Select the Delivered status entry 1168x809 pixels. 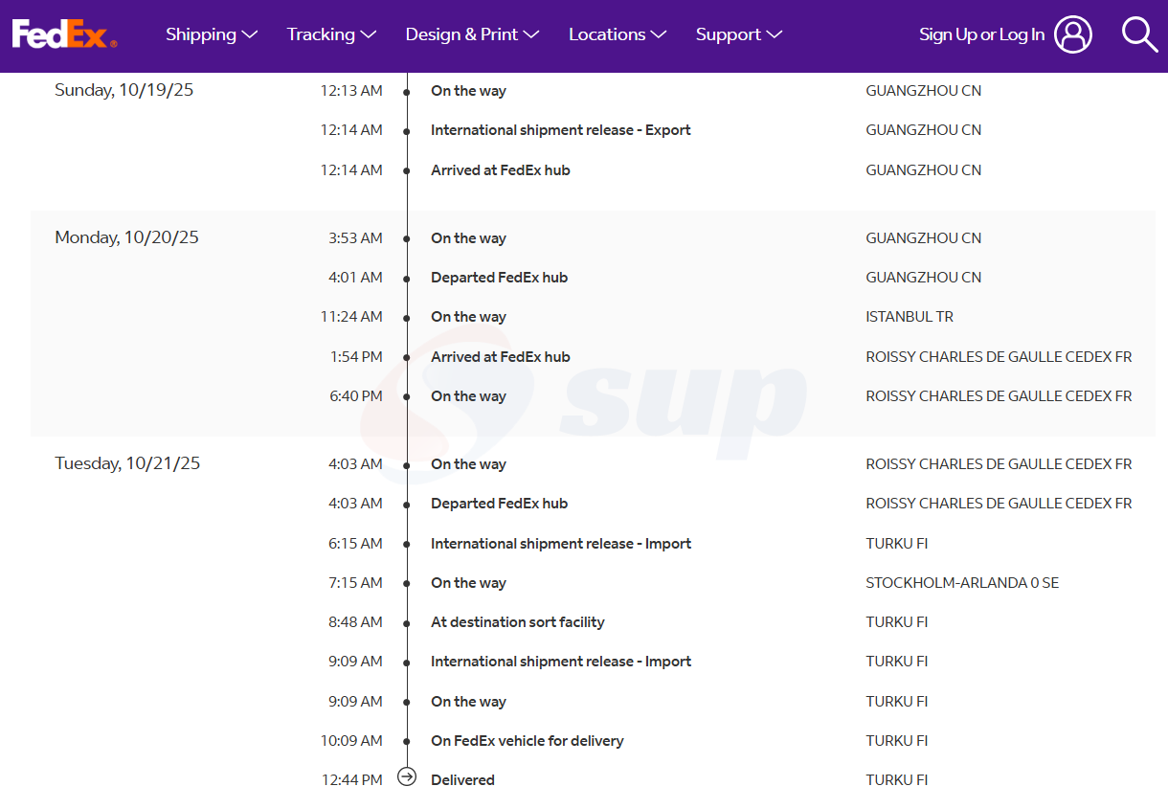(x=462, y=780)
